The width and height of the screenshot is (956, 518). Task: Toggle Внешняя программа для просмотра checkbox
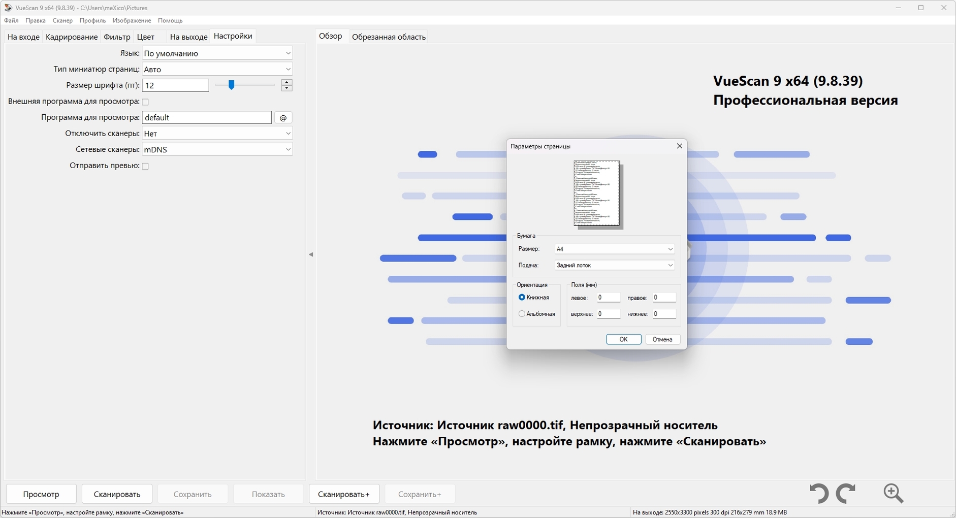145,102
